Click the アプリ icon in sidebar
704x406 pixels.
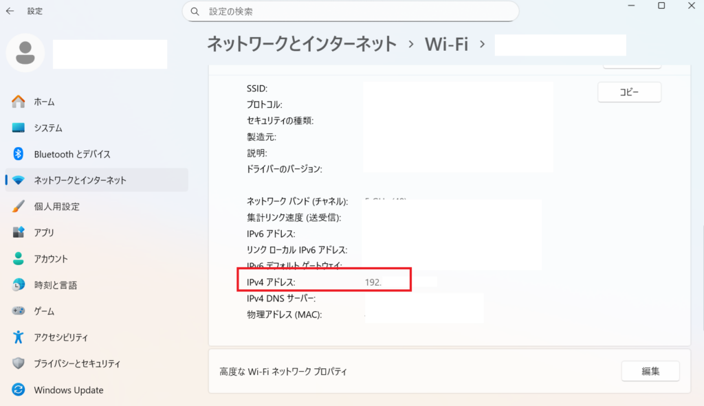point(19,233)
